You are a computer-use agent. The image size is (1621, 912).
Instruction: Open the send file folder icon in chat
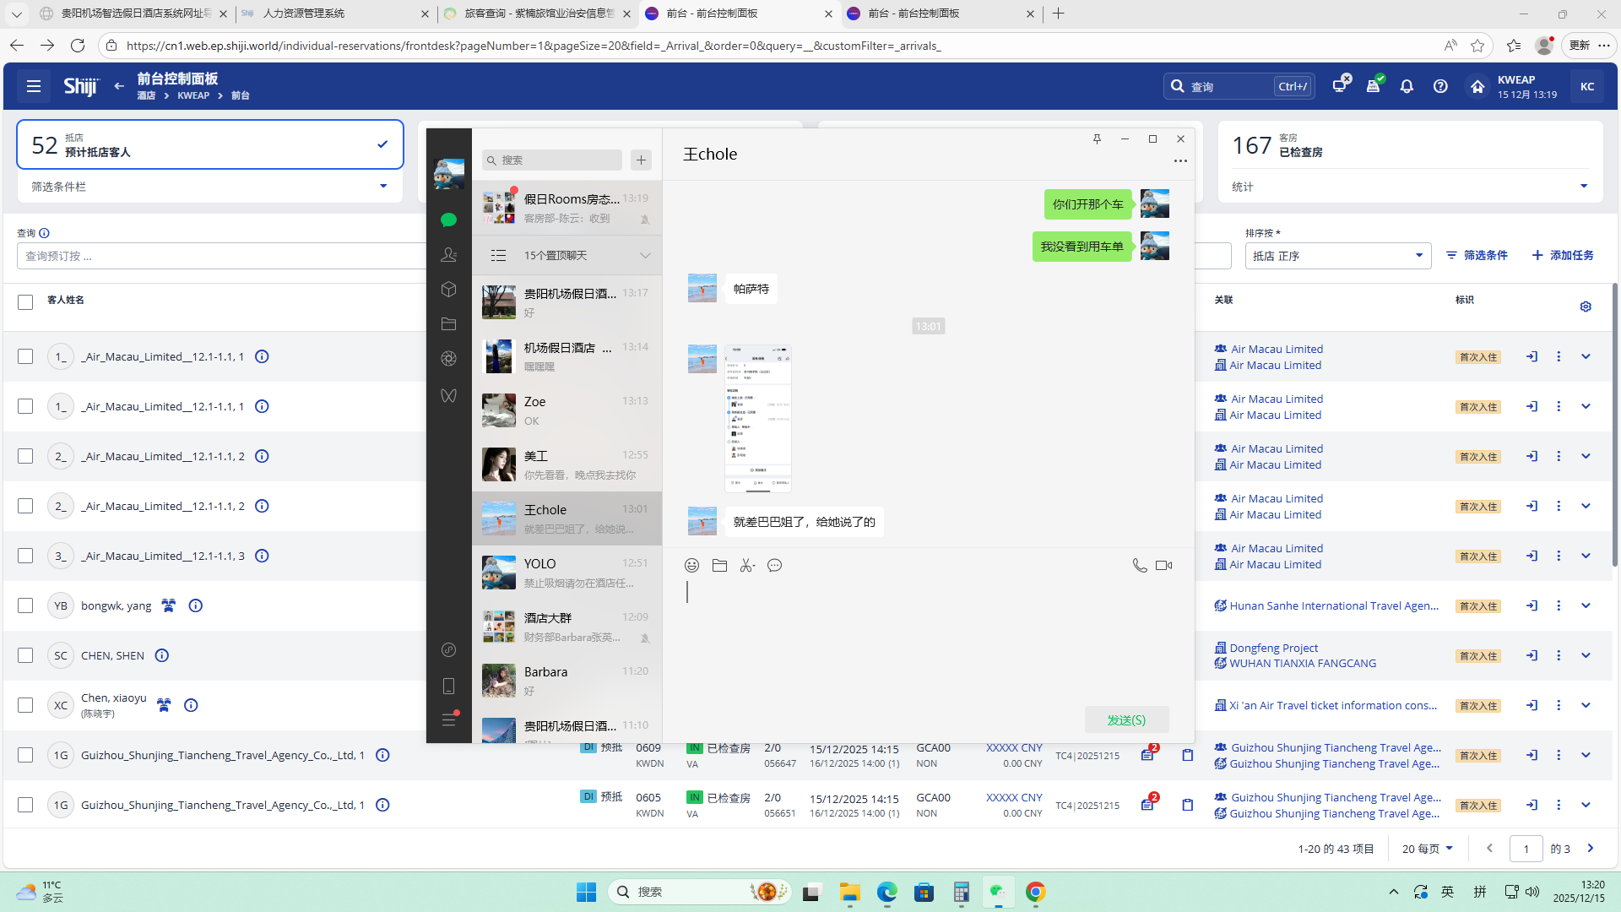tap(719, 565)
